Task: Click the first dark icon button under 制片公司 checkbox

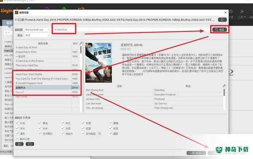Action: 19,144
